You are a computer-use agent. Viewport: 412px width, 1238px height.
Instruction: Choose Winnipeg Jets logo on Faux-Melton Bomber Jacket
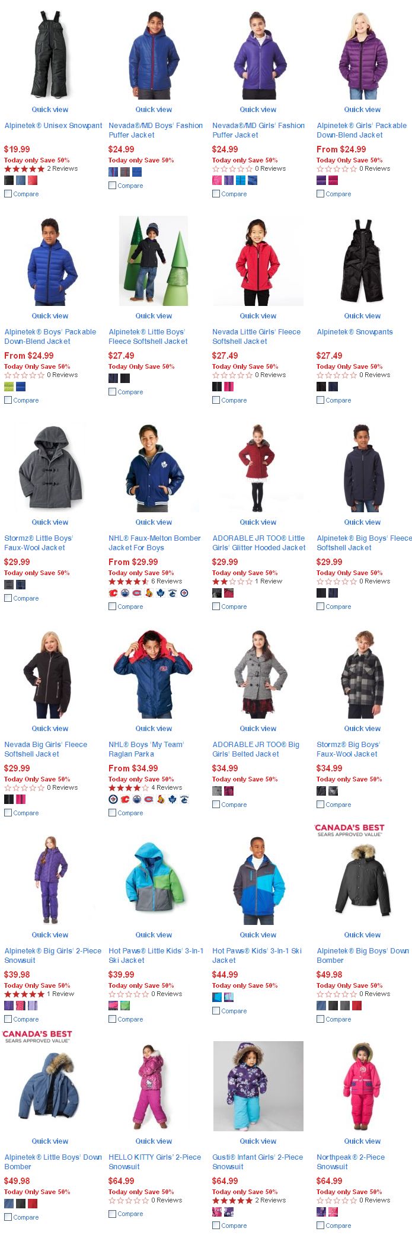(x=184, y=593)
